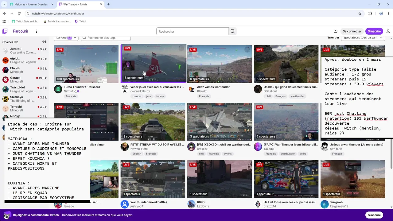Click S'inscrire in the bottom banner
This screenshot has width=393, height=221.
point(374,215)
